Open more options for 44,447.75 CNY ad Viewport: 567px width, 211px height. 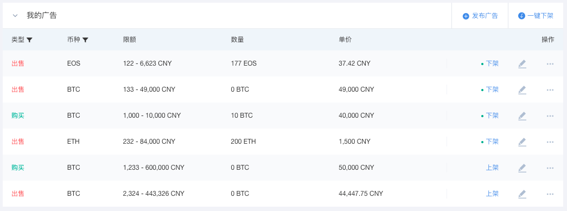click(550, 194)
